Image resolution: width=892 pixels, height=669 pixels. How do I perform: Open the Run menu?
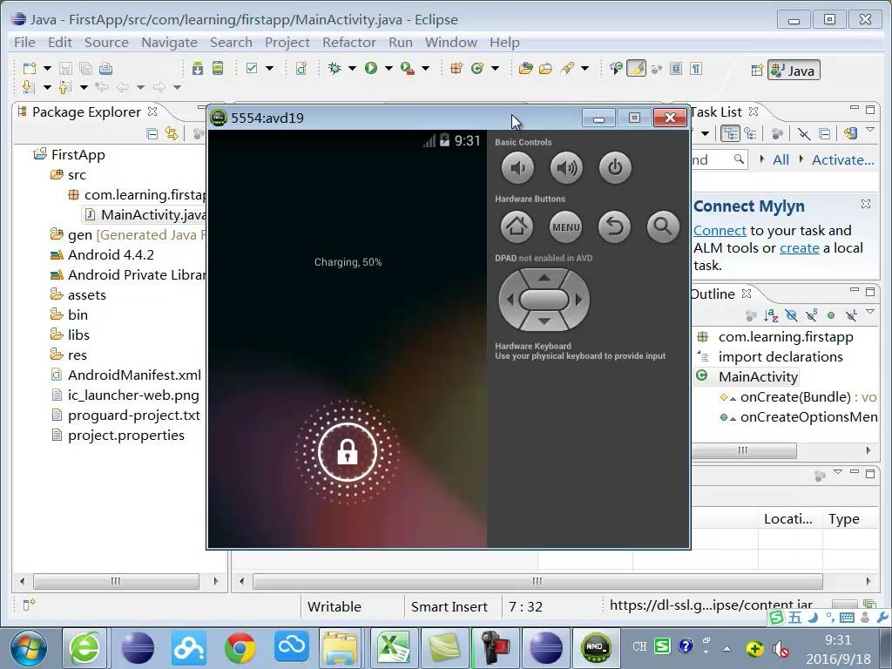coord(401,42)
